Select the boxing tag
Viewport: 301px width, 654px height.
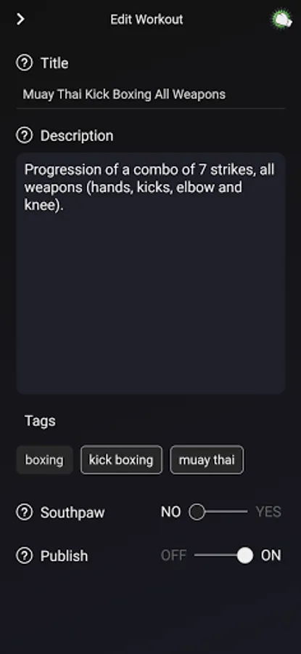click(x=44, y=460)
